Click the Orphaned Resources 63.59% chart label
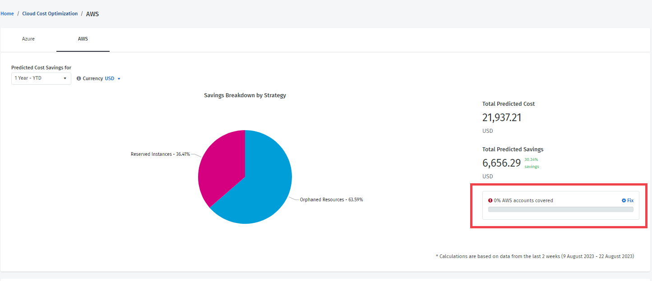The height and width of the screenshot is (281, 652). (331, 199)
